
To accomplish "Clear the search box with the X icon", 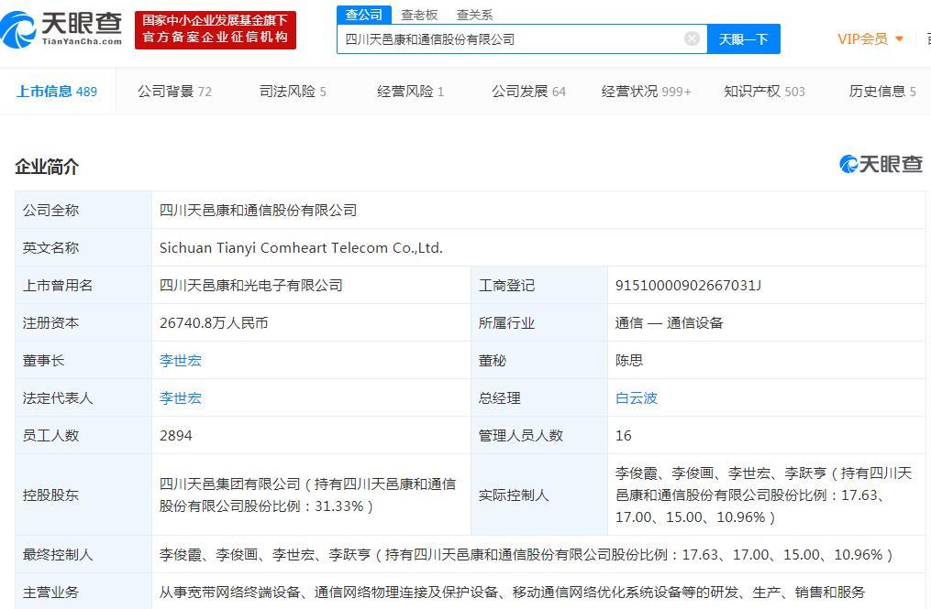I will point(692,38).
